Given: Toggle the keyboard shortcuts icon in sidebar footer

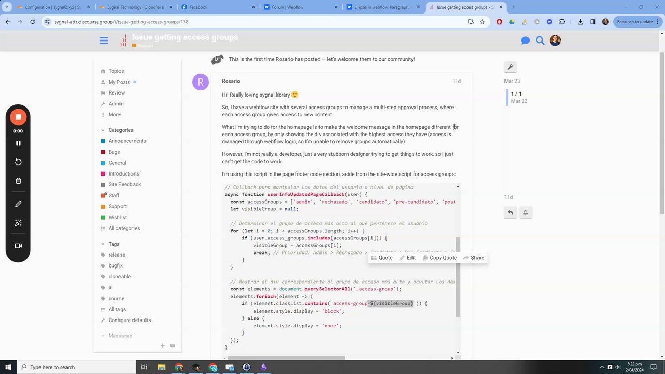Looking at the screenshot, I should pyautogui.click(x=172, y=345).
